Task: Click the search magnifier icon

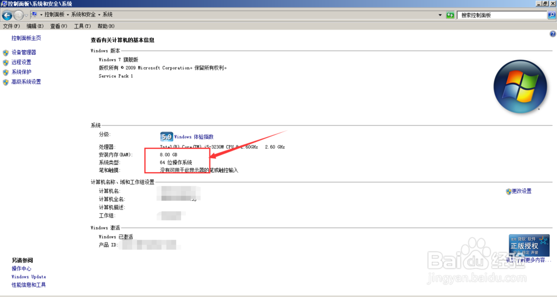Action: coord(551,15)
